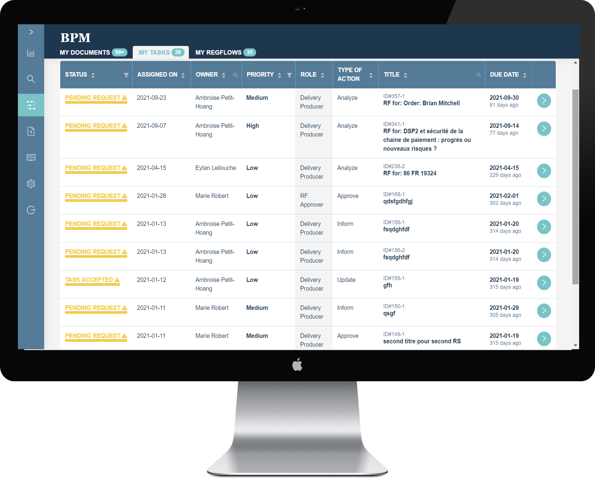The height and width of the screenshot is (479, 595).
Task: Click title 'RF for: Order: Brian Mitchell'
Action: tap(421, 103)
